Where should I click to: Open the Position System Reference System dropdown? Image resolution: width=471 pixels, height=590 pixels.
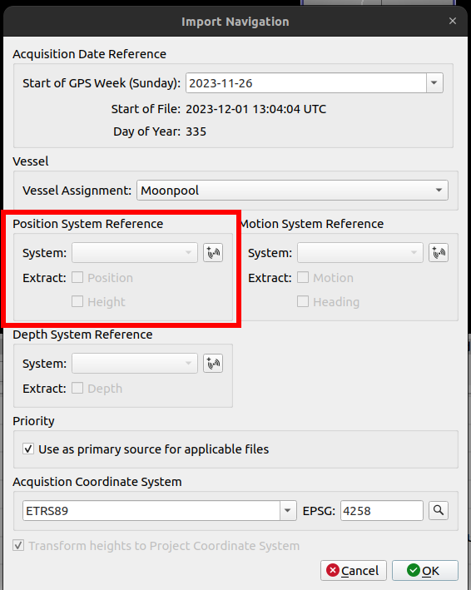point(135,252)
